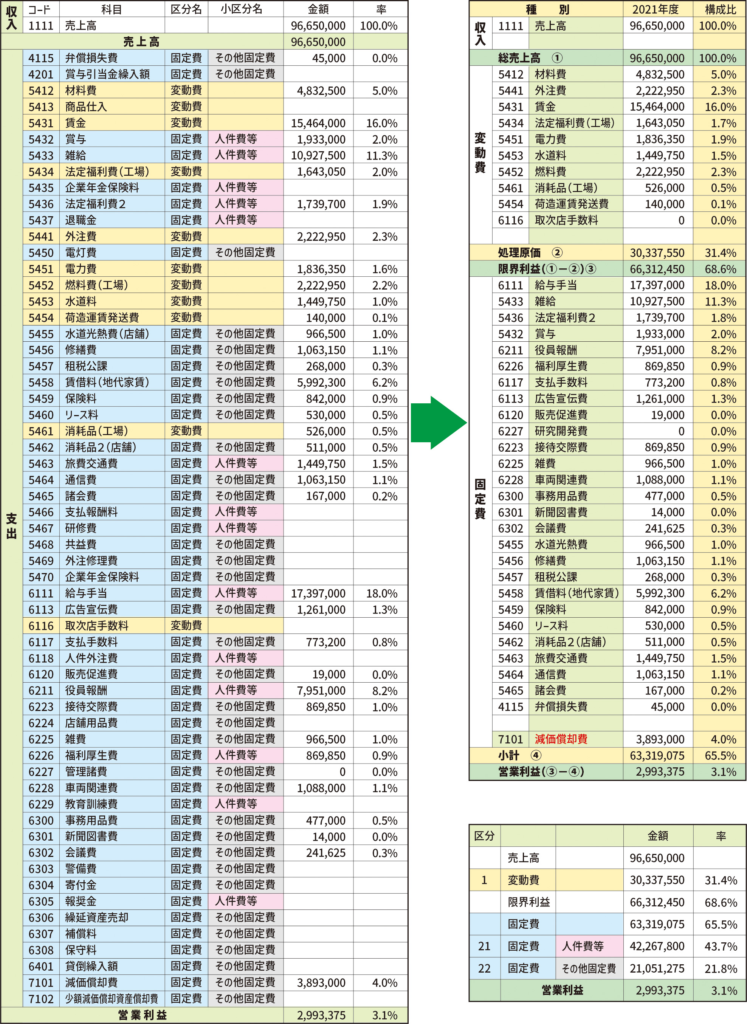Screen dimensions: 747x1024
Task: Select the 研究開発費 account cell
Action: (x=576, y=431)
